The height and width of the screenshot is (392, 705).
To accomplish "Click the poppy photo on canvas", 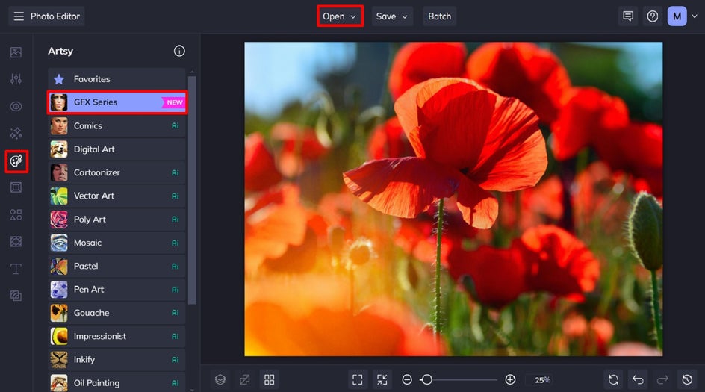I will (x=453, y=199).
